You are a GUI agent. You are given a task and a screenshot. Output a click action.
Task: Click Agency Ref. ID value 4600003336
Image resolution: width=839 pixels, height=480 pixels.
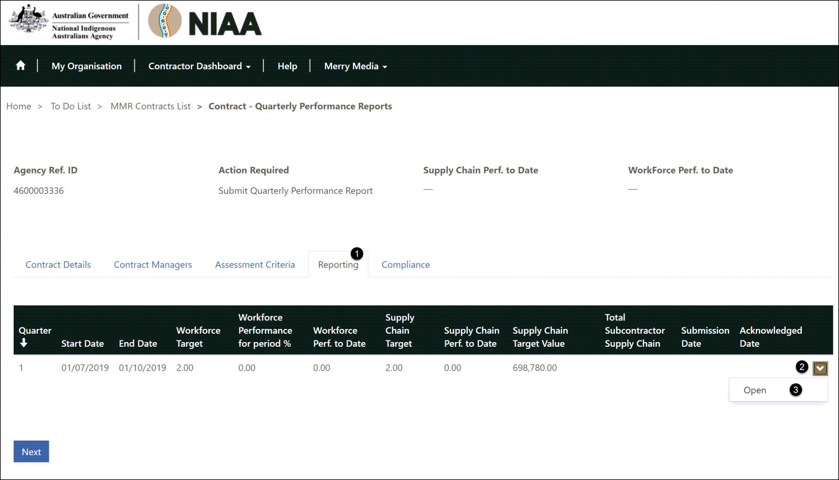click(39, 191)
